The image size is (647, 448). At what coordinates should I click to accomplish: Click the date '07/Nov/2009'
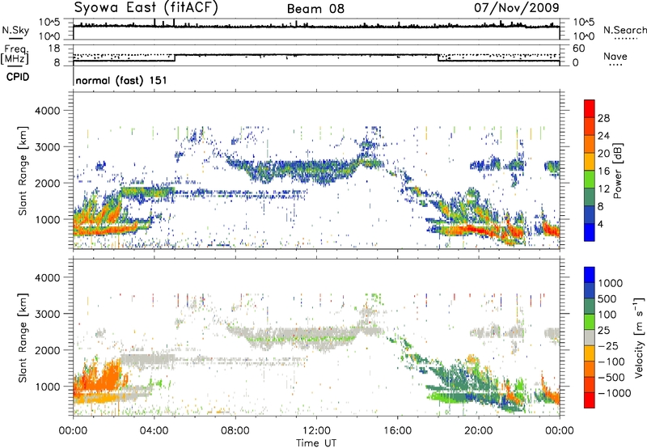pyautogui.click(x=517, y=7)
